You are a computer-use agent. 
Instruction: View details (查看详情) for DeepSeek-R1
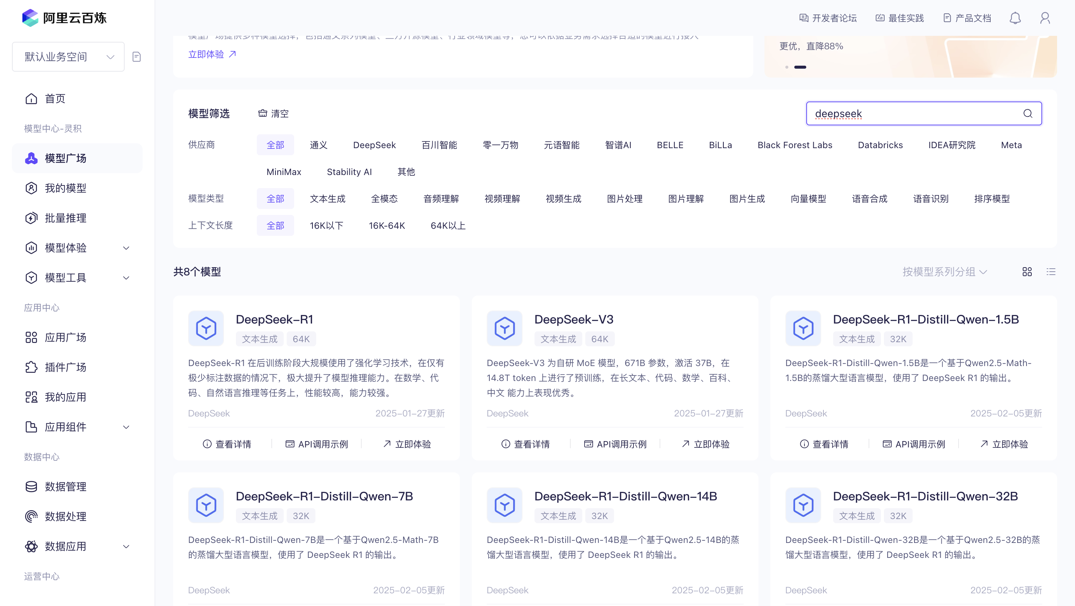[227, 444]
